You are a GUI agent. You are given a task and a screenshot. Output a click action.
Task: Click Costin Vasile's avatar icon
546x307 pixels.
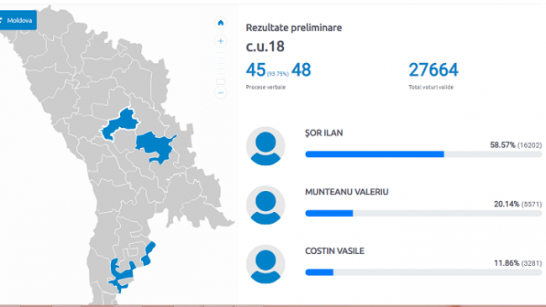265,264
